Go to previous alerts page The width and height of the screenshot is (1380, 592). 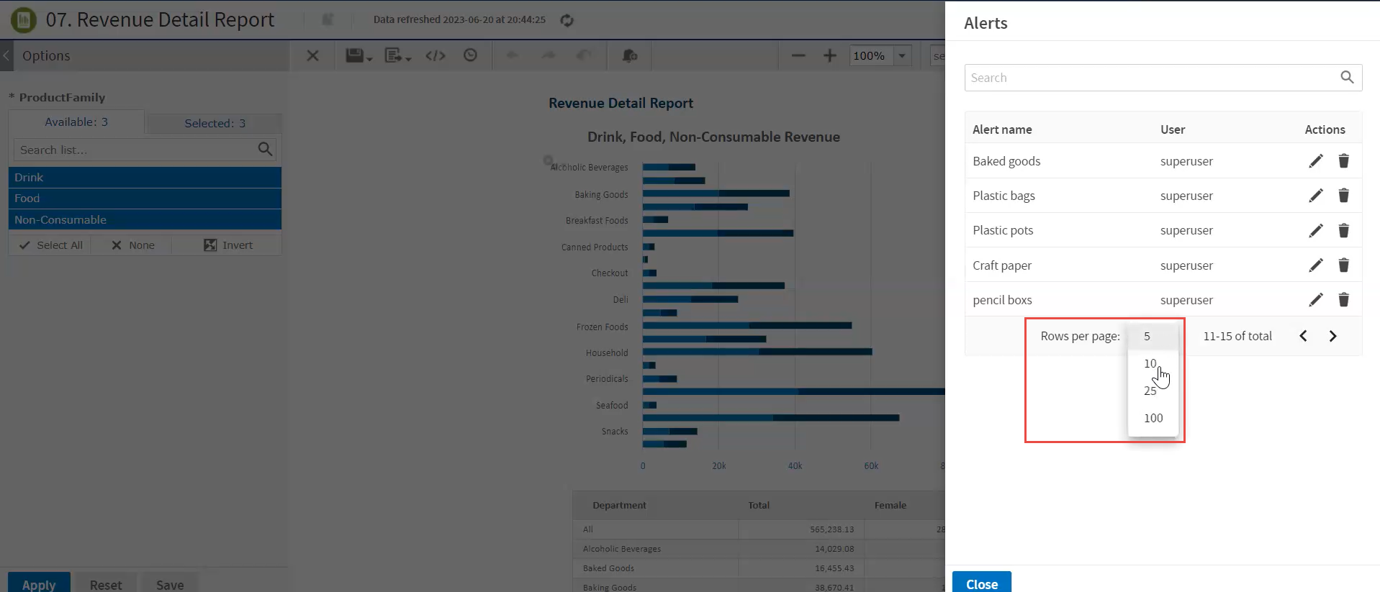[1303, 336]
